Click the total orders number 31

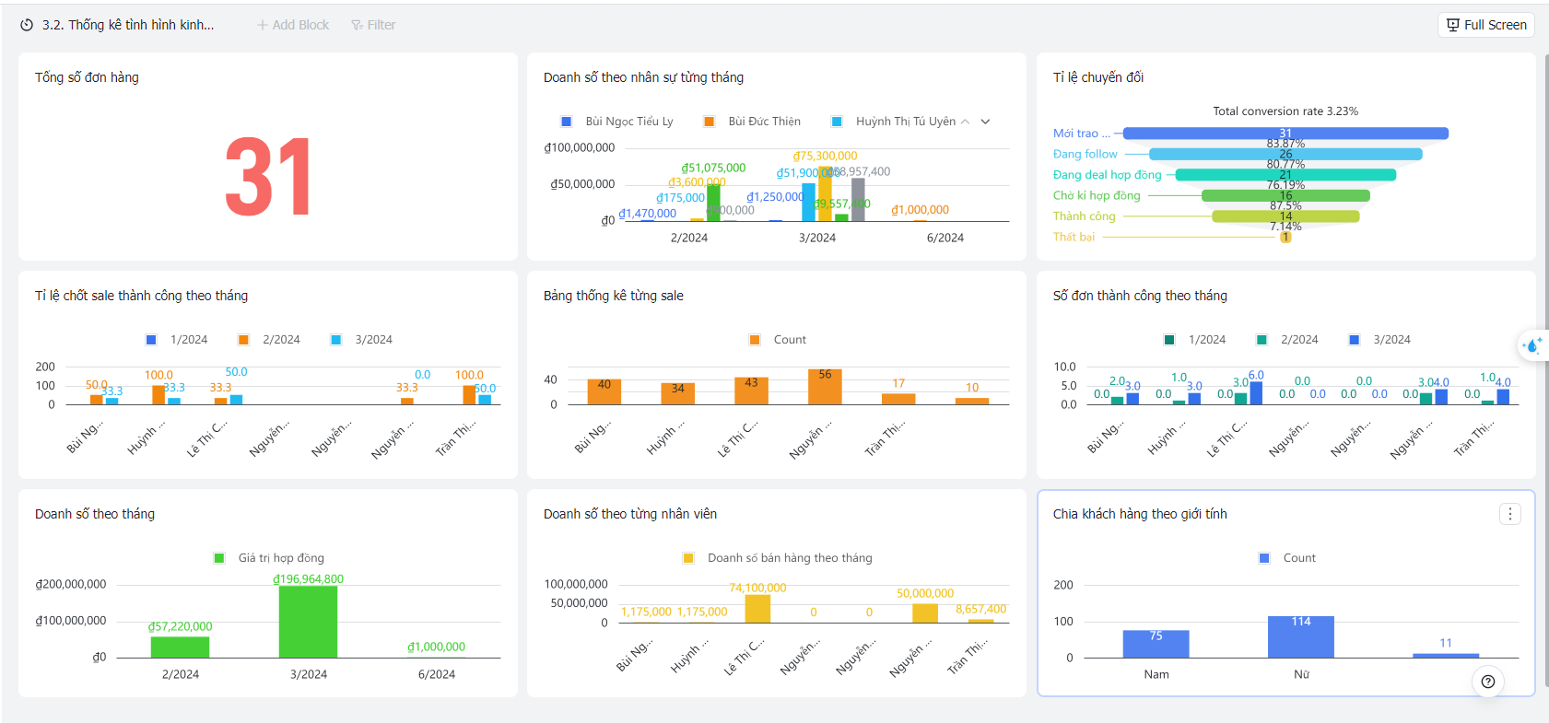[268, 178]
